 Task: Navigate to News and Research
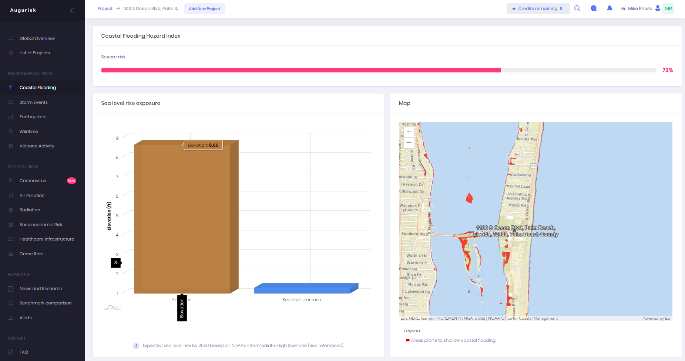click(x=41, y=288)
